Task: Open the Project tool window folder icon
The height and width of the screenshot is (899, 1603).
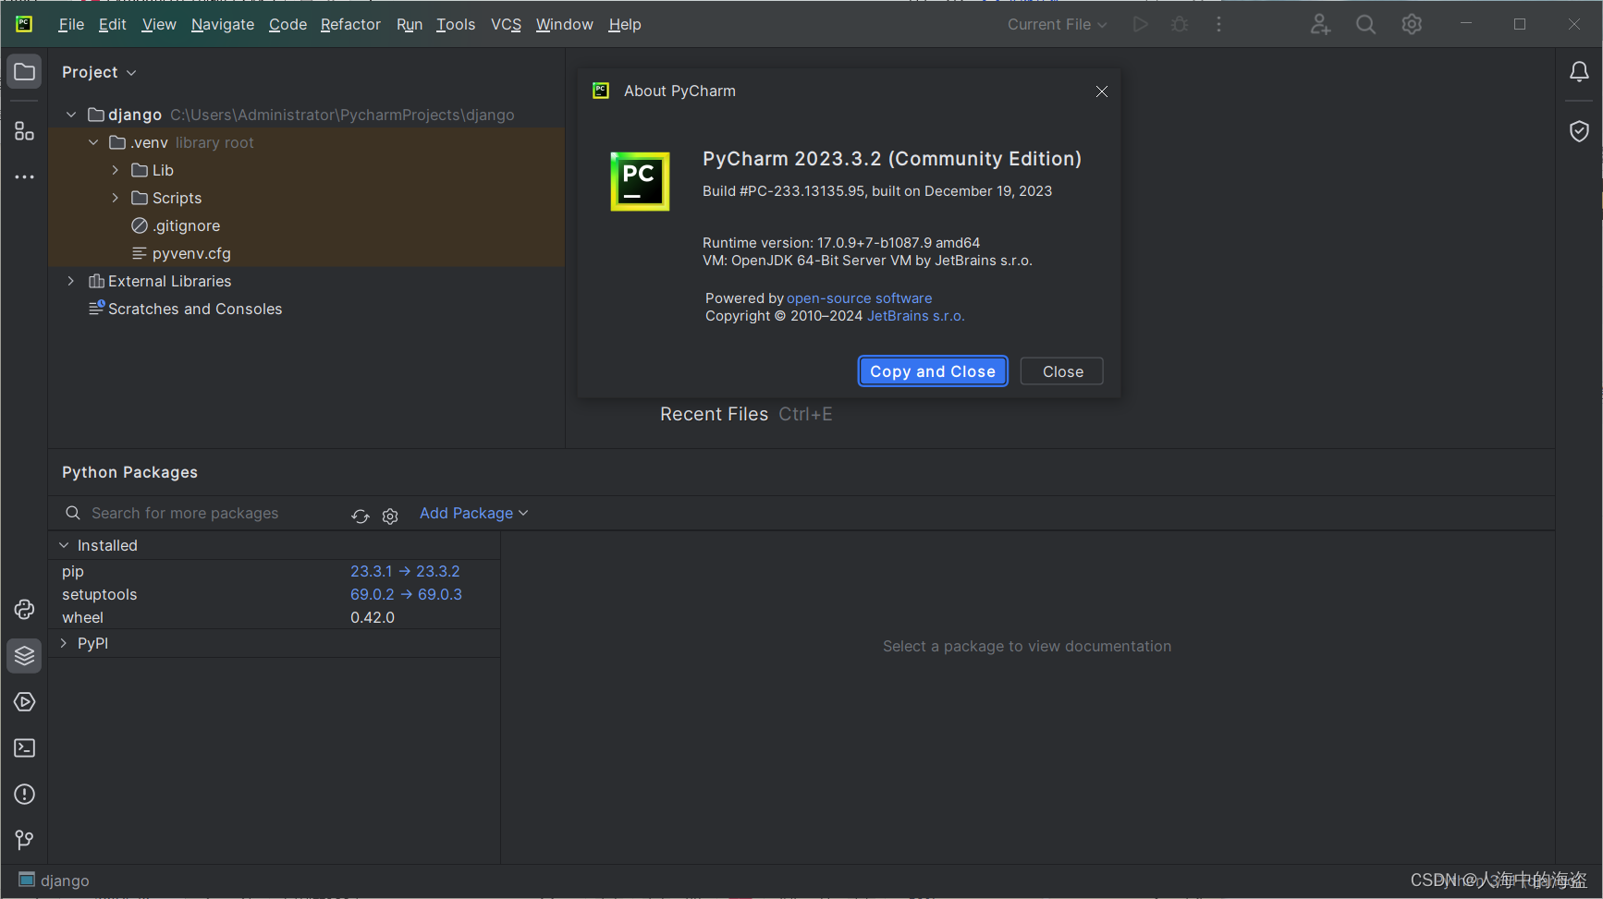Action: coord(25,72)
